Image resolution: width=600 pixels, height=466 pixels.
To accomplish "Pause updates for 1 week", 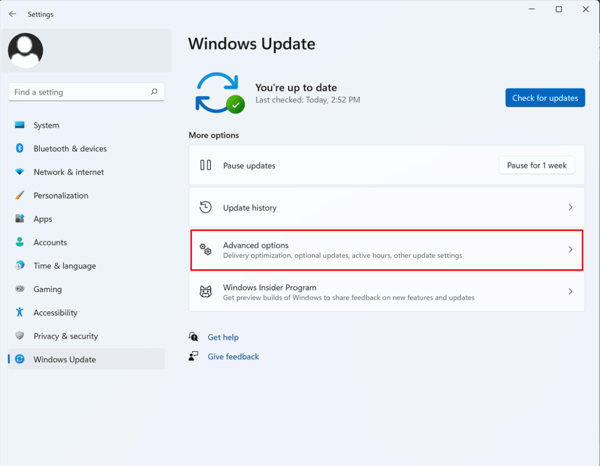I will pos(537,165).
